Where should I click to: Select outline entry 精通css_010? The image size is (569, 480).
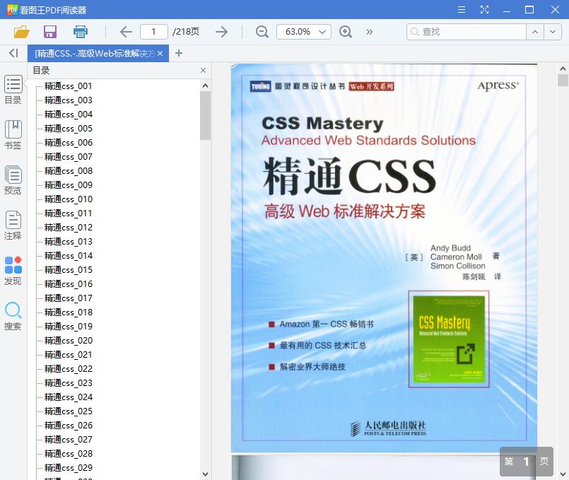[x=69, y=199]
